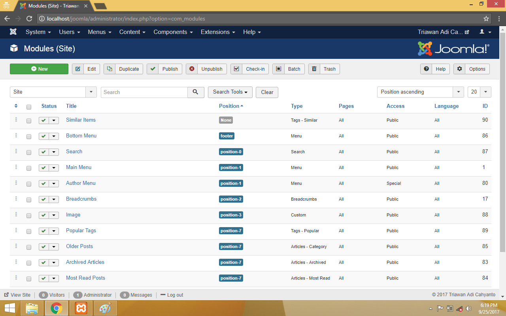The image size is (506, 316).
Task: Open the Components menu
Action: pos(173,32)
